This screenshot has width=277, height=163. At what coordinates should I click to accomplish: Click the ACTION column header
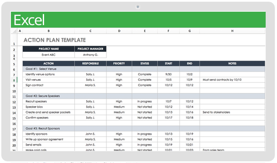point(49,64)
